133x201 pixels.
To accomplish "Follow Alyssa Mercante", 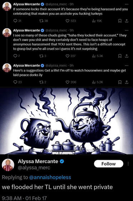I will tap(109, 164).
